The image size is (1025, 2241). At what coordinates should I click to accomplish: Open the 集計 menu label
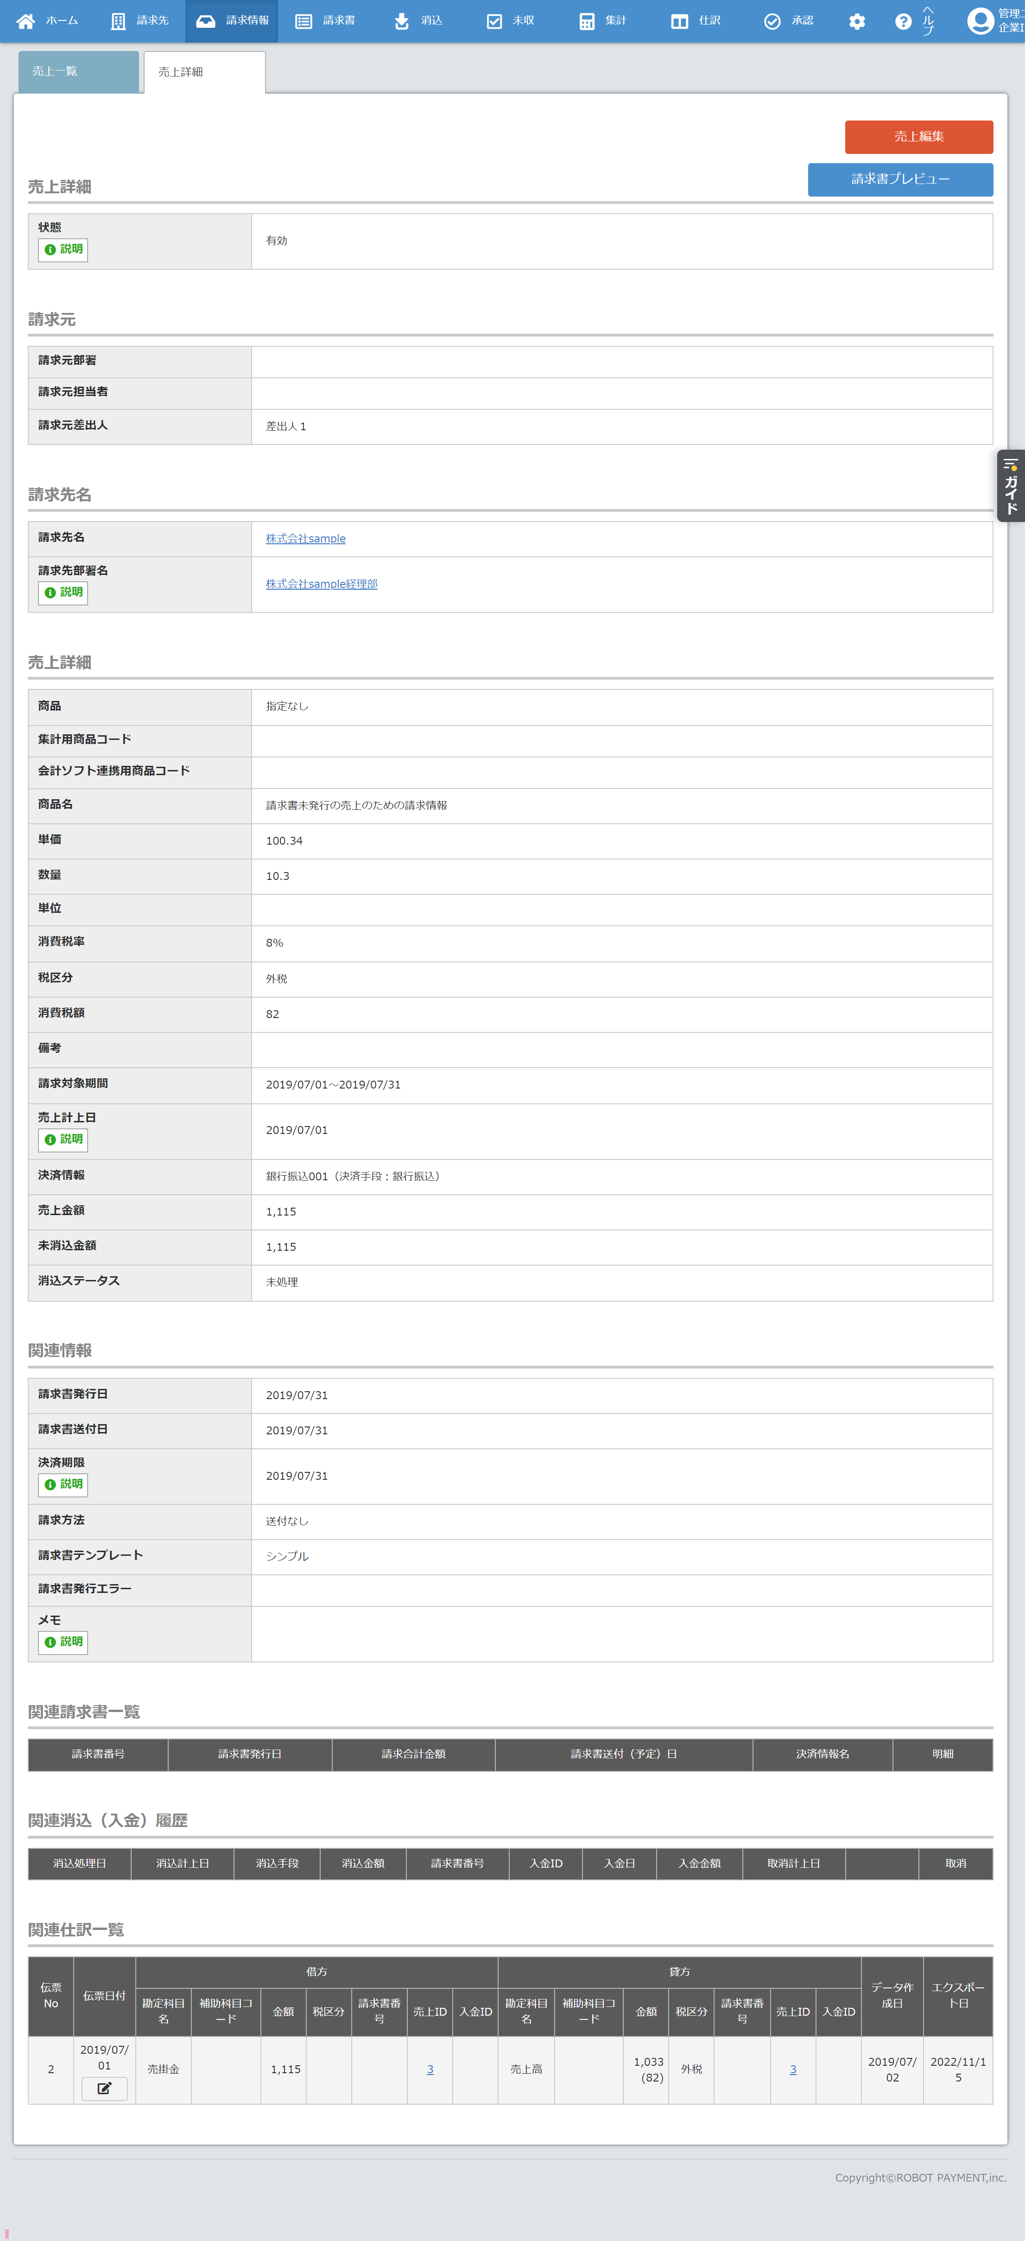(x=615, y=21)
